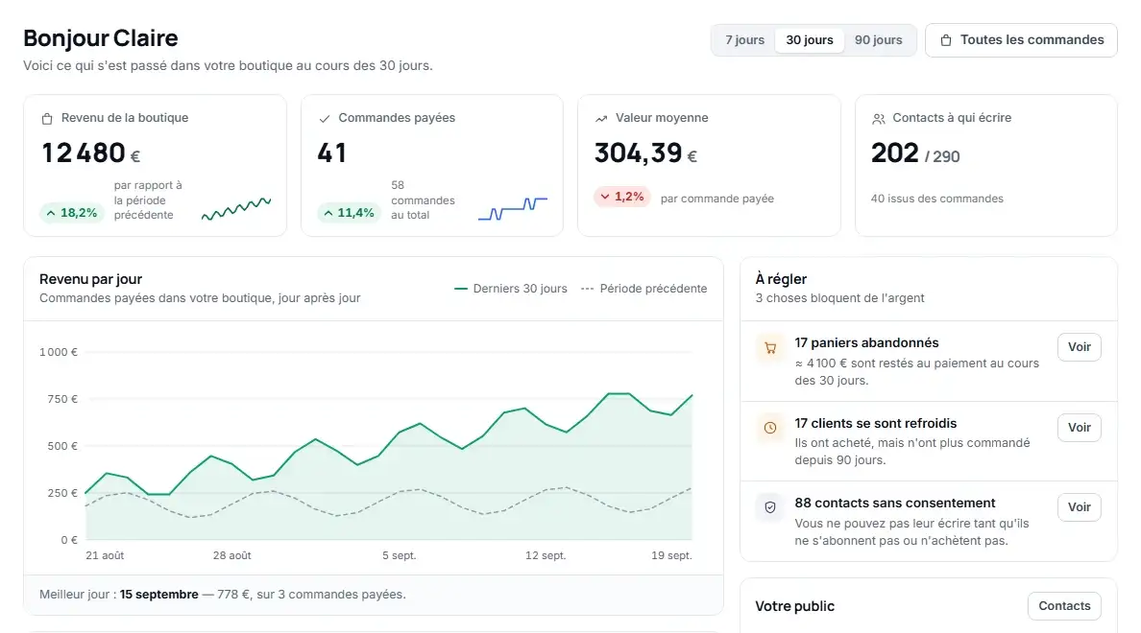
Task: Click the 28 août date label
Action: tap(232, 555)
